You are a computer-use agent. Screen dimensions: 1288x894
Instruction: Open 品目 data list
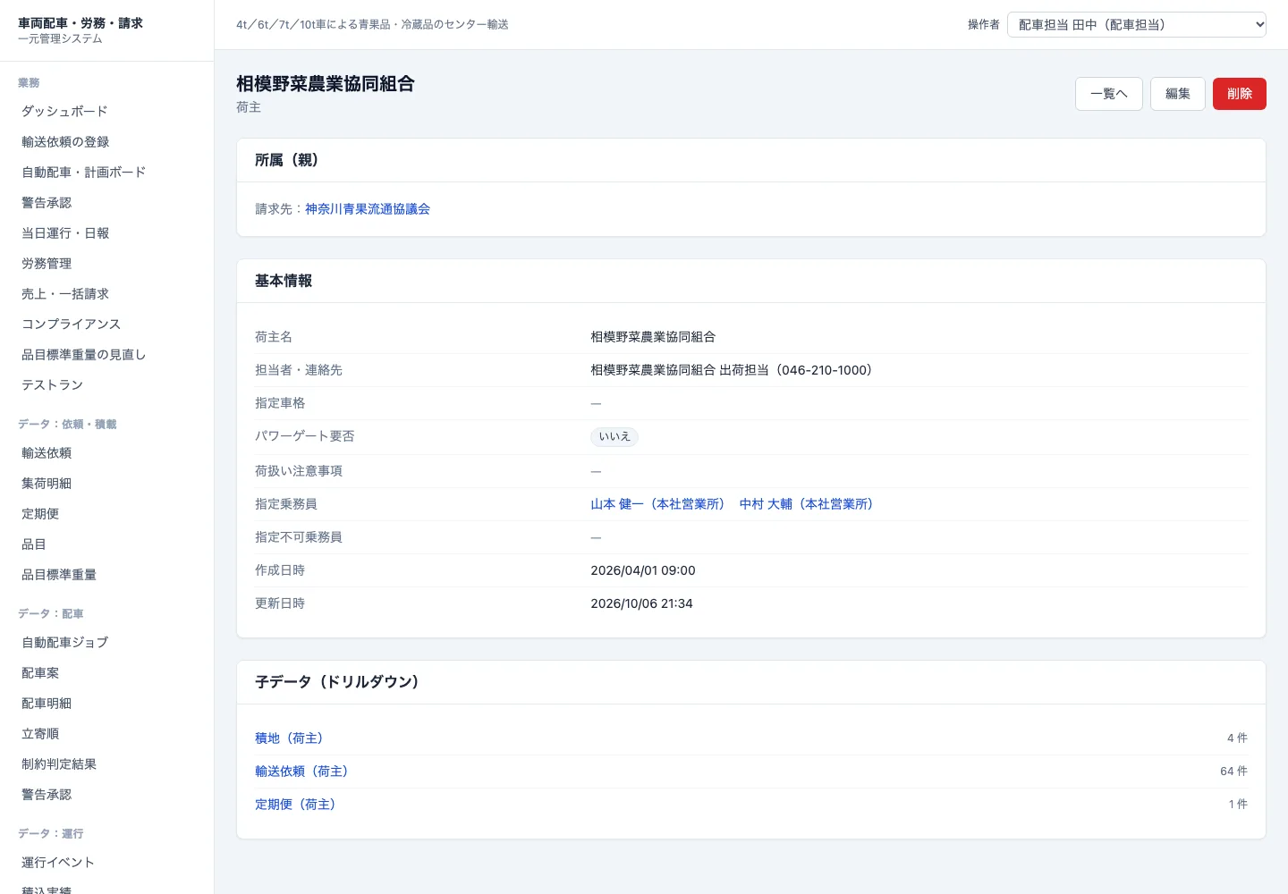[x=34, y=544]
